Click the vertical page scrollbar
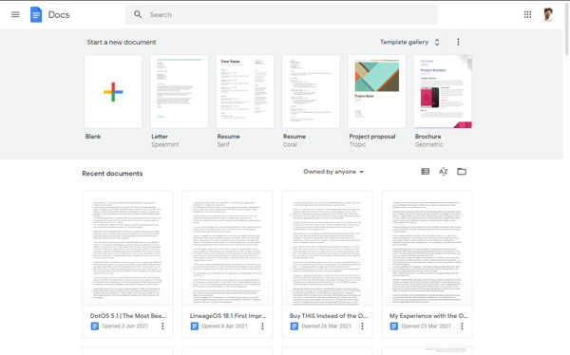 coord(566,29)
